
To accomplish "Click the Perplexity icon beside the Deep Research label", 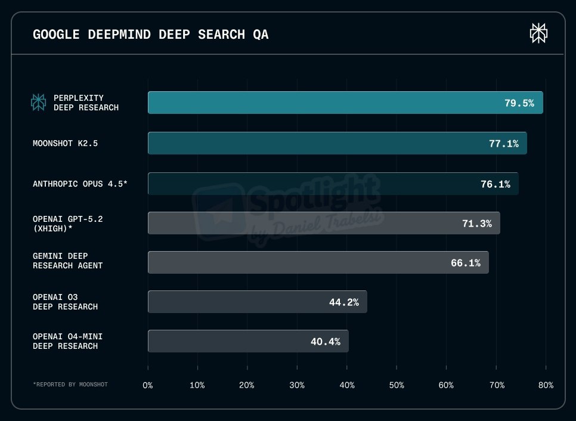I will 39,103.
